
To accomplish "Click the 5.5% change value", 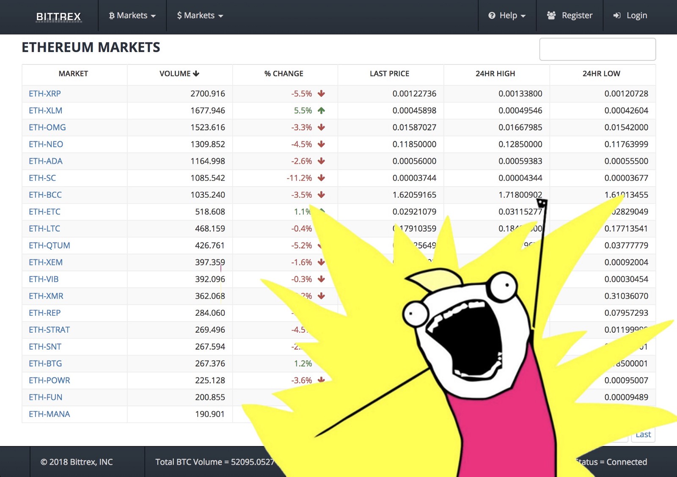I will [x=303, y=110].
